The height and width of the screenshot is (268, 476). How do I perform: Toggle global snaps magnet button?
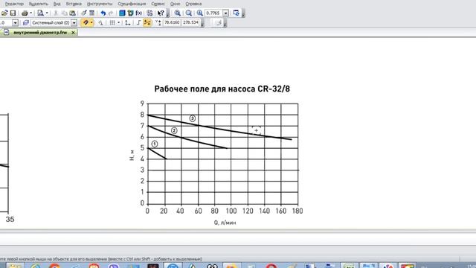(x=86, y=23)
